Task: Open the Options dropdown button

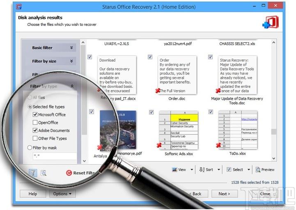Action: tap(62, 194)
